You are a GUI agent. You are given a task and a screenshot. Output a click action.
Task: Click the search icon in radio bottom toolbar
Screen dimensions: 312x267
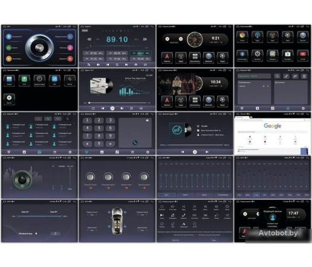(117, 65)
